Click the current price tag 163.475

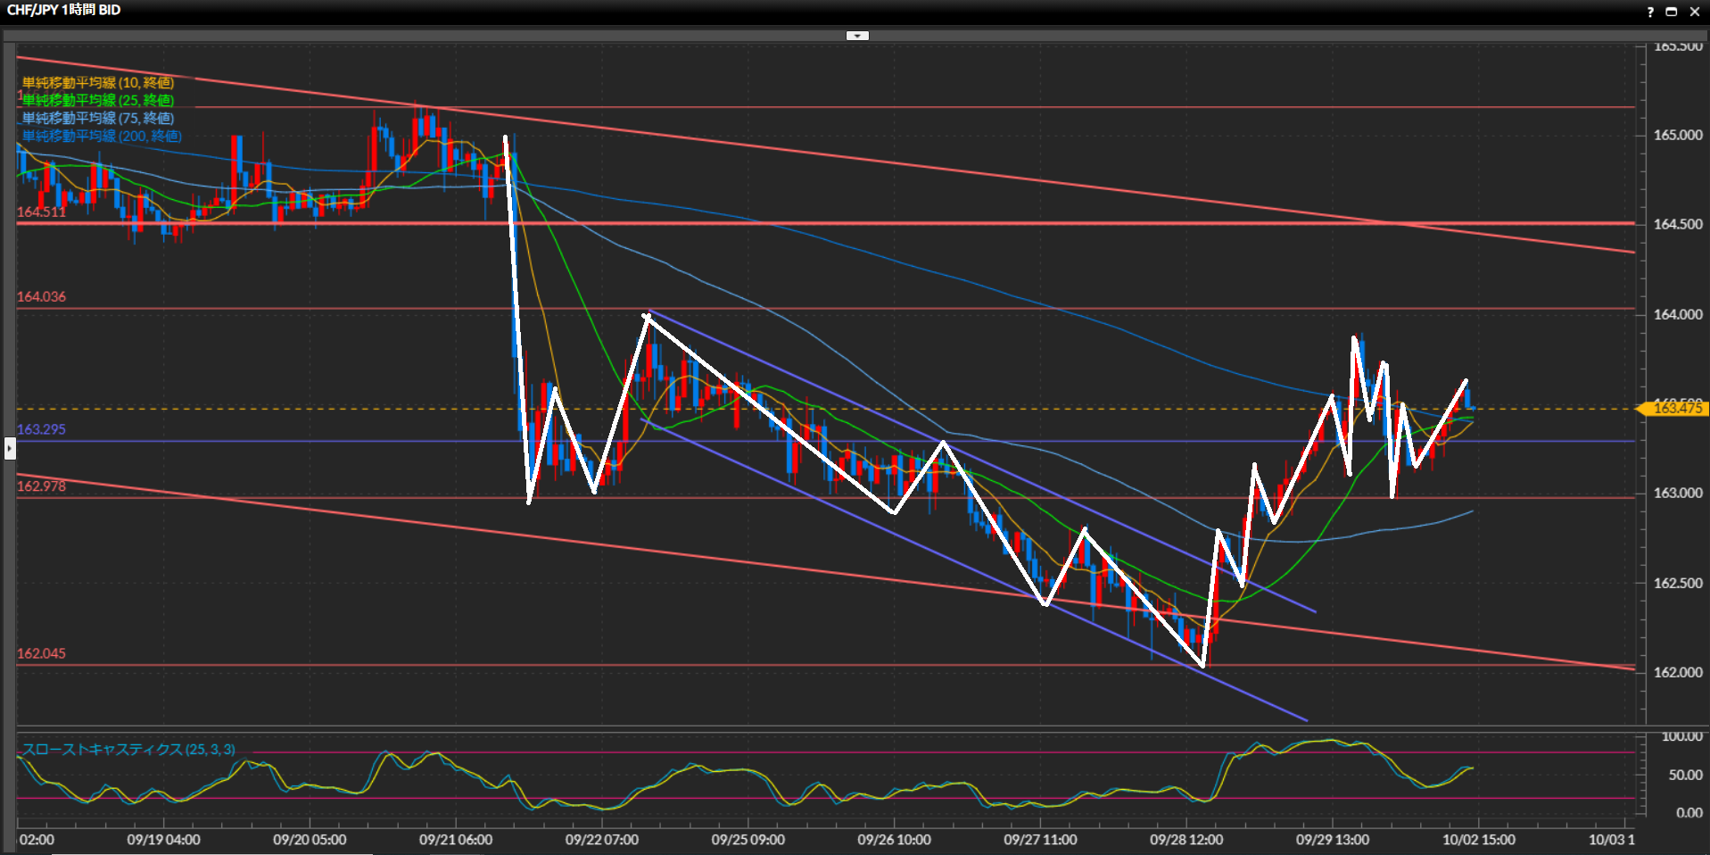(1675, 408)
